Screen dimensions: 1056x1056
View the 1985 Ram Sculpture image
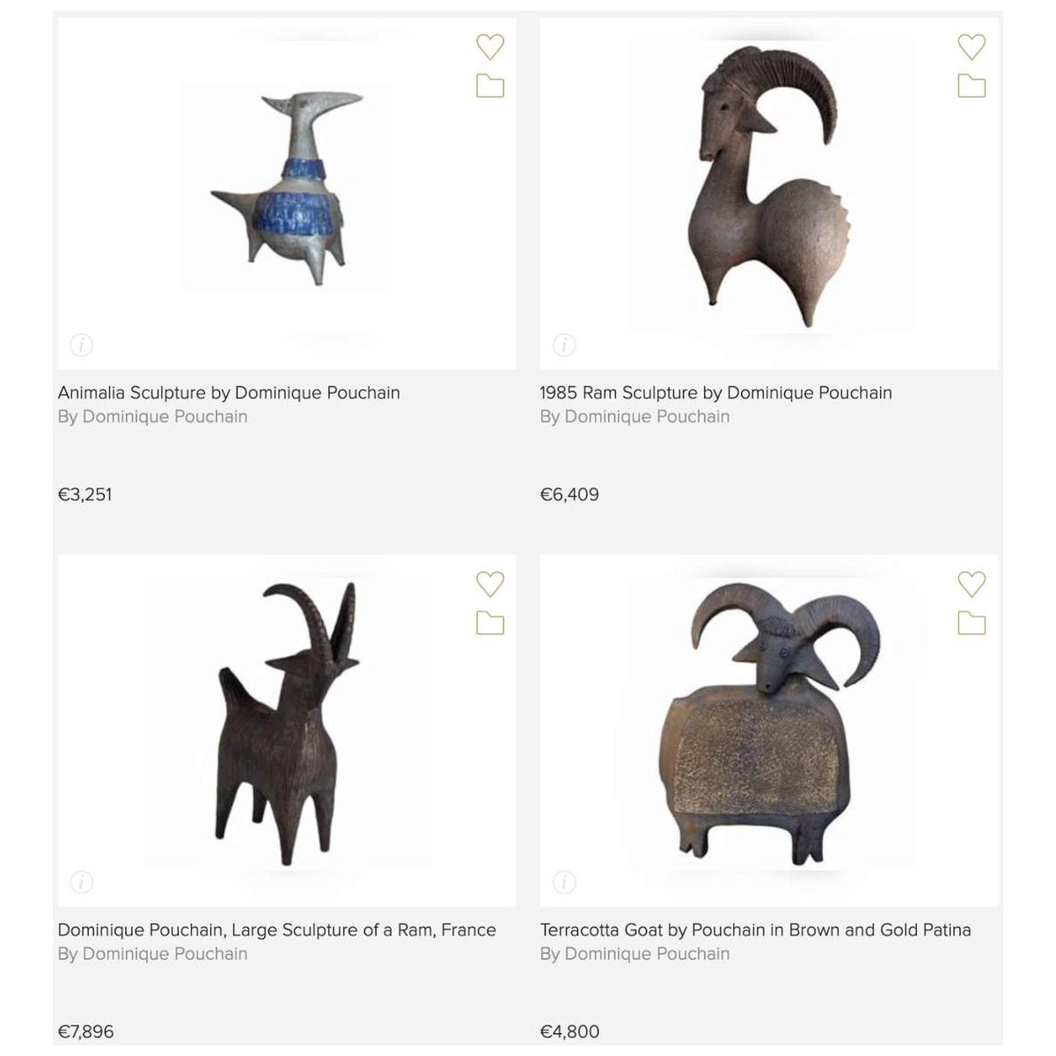point(769,194)
